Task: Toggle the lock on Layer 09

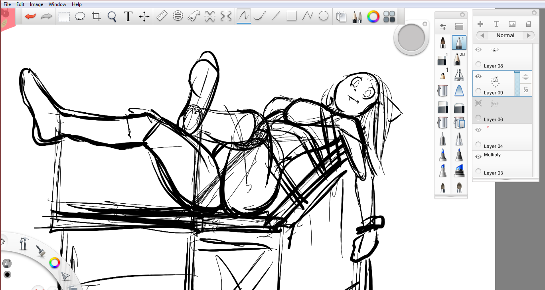Action: click(x=526, y=90)
